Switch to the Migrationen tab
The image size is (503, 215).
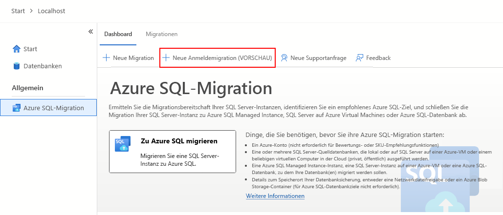(162, 34)
